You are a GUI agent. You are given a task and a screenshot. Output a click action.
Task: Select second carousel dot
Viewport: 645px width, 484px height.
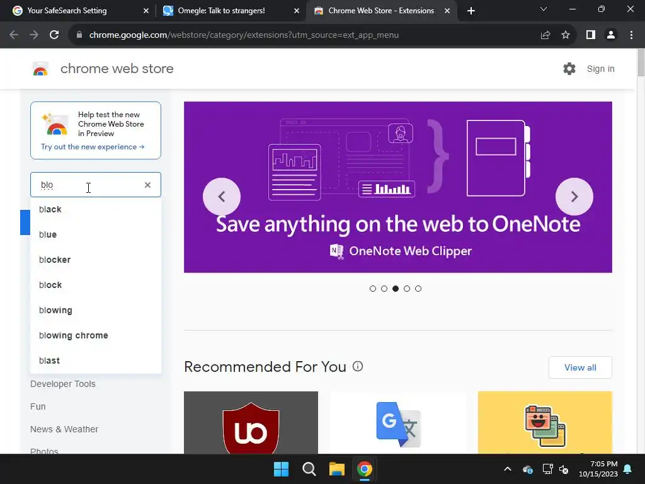pyautogui.click(x=384, y=289)
